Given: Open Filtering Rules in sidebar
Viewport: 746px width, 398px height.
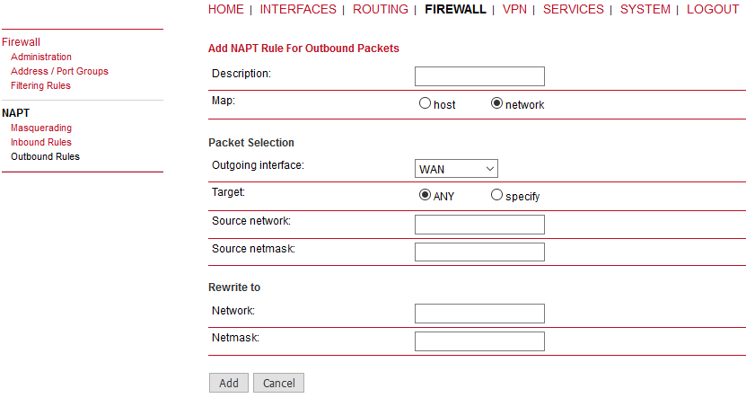Looking at the screenshot, I should 41,85.
